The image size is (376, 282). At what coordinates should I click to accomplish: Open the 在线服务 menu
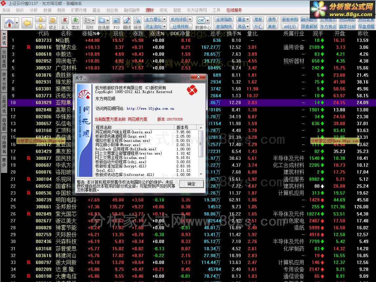(234, 10)
